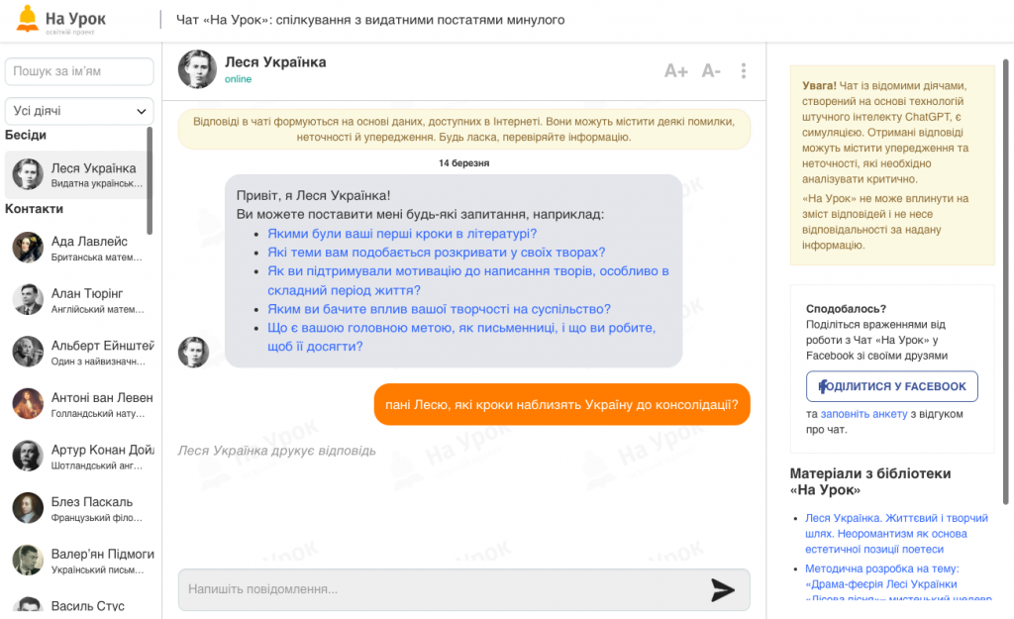
Task: Click suggested question about головну мету письменниці
Action: [x=461, y=337]
